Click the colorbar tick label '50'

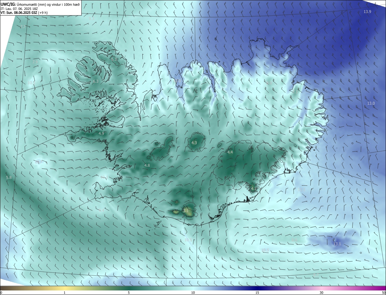[x=383, y=293]
